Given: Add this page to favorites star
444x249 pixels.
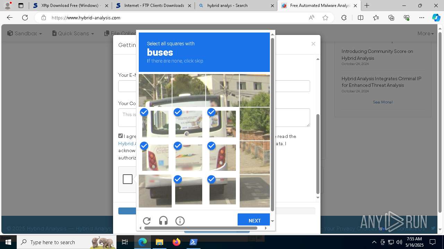Looking at the screenshot, I should pos(325,18).
